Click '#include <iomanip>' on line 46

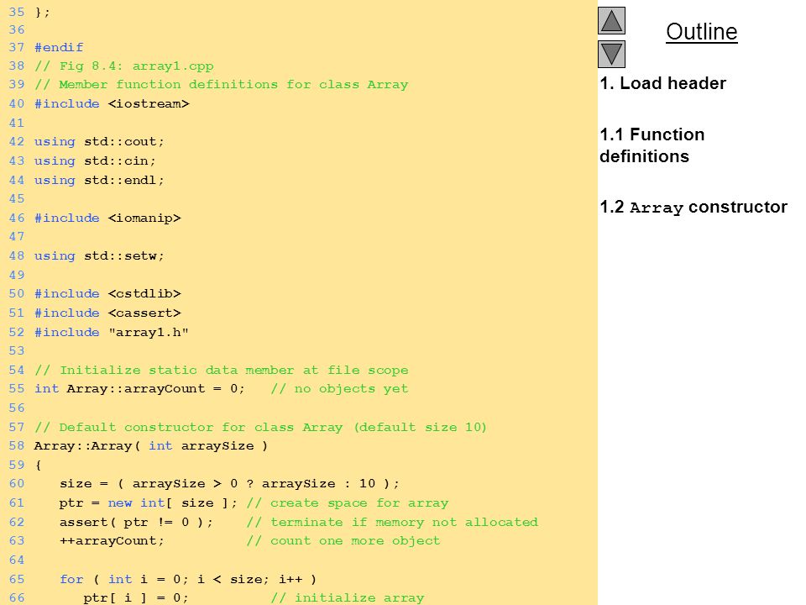coord(107,218)
